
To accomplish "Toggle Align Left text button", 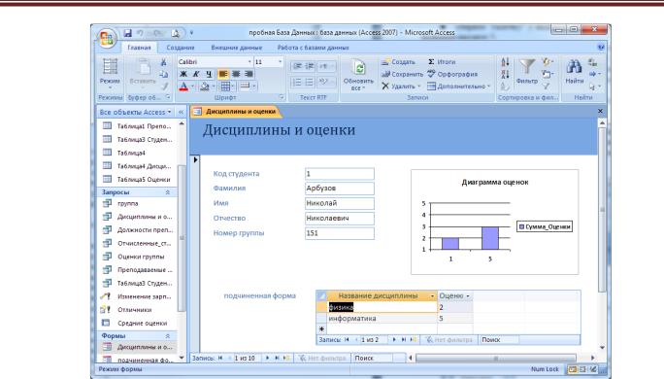I will click(223, 74).
